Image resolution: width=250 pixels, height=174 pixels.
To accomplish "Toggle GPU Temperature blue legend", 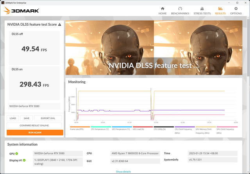I will (x=122, y=128).
